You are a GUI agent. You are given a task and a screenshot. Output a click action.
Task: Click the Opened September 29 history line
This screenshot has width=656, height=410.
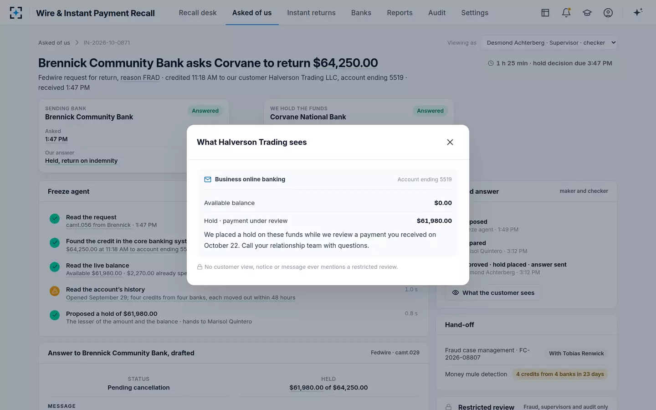[x=180, y=297]
